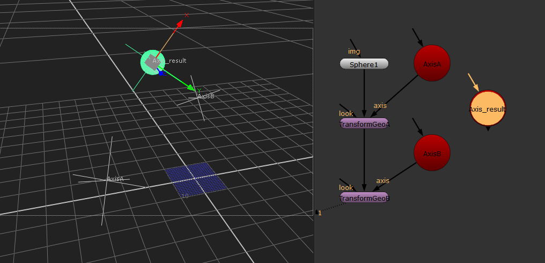This screenshot has width=545, height=263.
Task: Click the axis input label of TransformGeoB
Action: point(382,180)
